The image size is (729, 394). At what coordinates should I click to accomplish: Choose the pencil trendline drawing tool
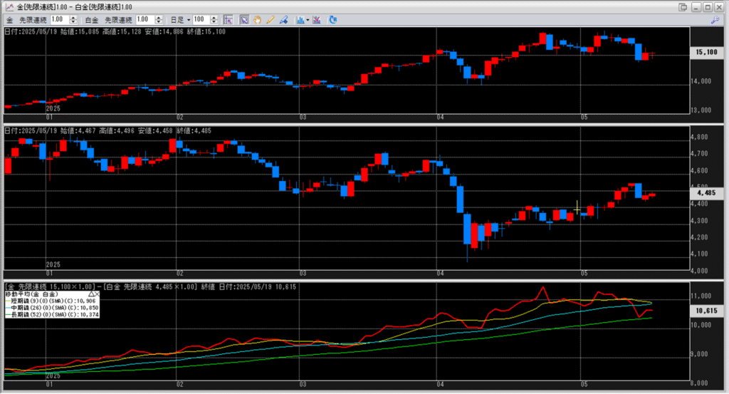tap(271, 20)
